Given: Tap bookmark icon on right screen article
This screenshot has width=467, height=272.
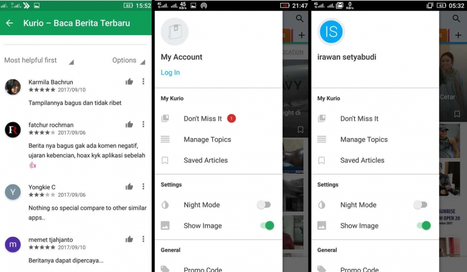Looking at the screenshot, I should coord(457,114).
